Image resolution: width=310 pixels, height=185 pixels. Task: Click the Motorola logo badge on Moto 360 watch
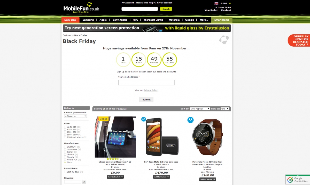pos(190,120)
